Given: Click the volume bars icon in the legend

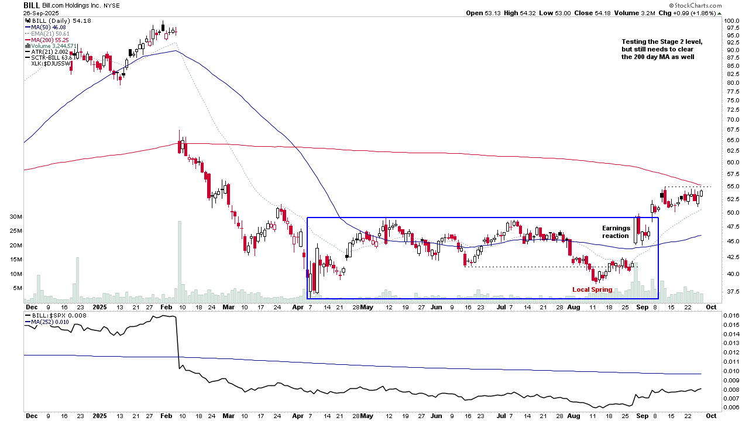Looking at the screenshot, I should point(28,46).
